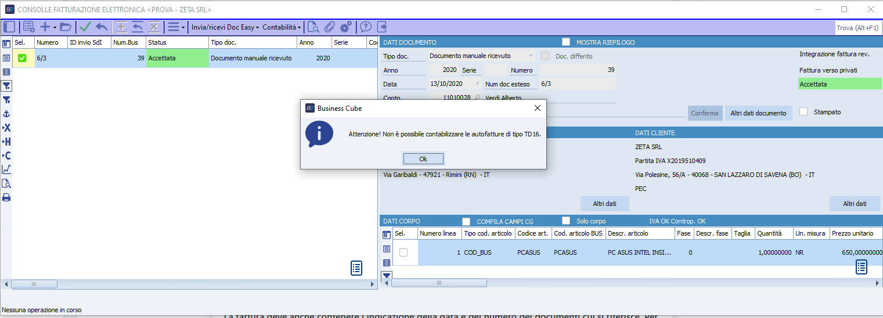The height and width of the screenshot is (318, 883).
Task: Click the Altri dati documento button
Action: click(758, 113)
